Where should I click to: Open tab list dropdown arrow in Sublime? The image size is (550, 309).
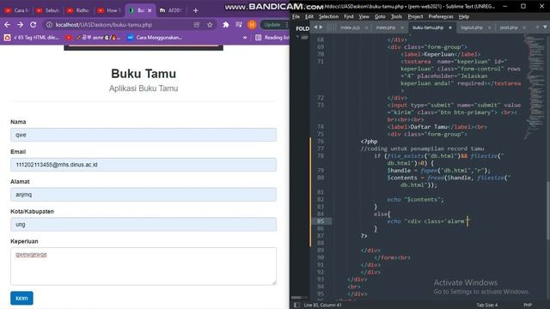click(x=545, y=27)
